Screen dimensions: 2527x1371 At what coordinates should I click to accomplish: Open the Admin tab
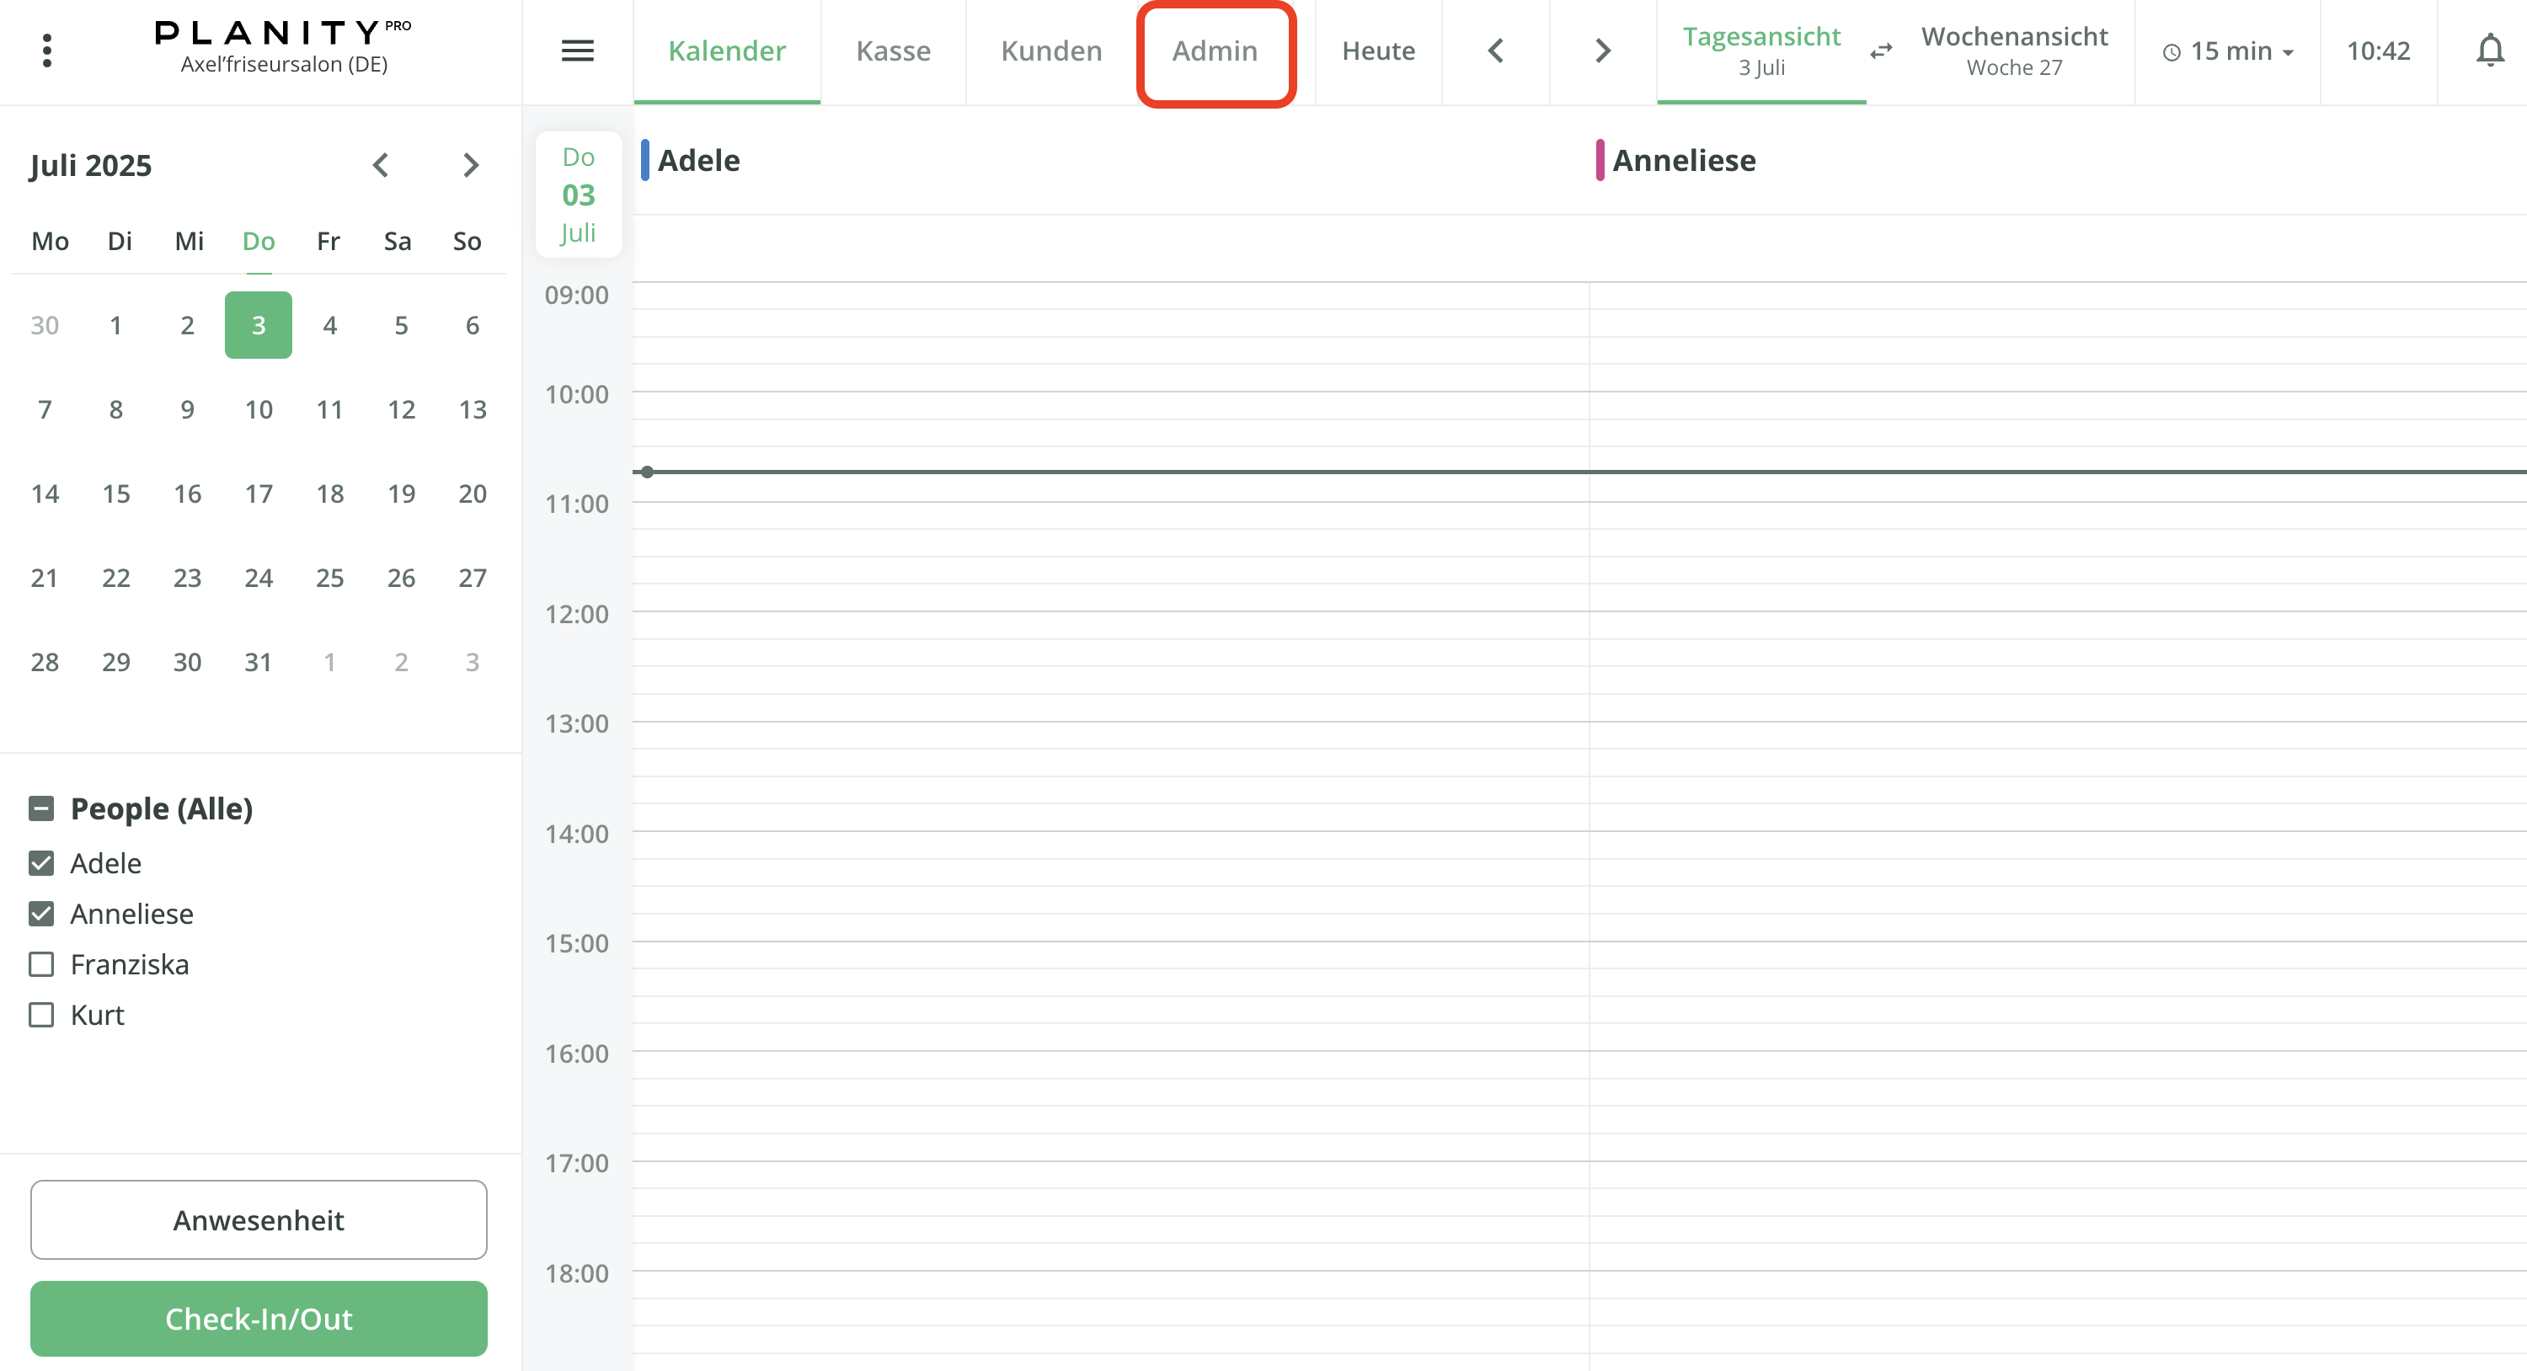click(1215, 51)
